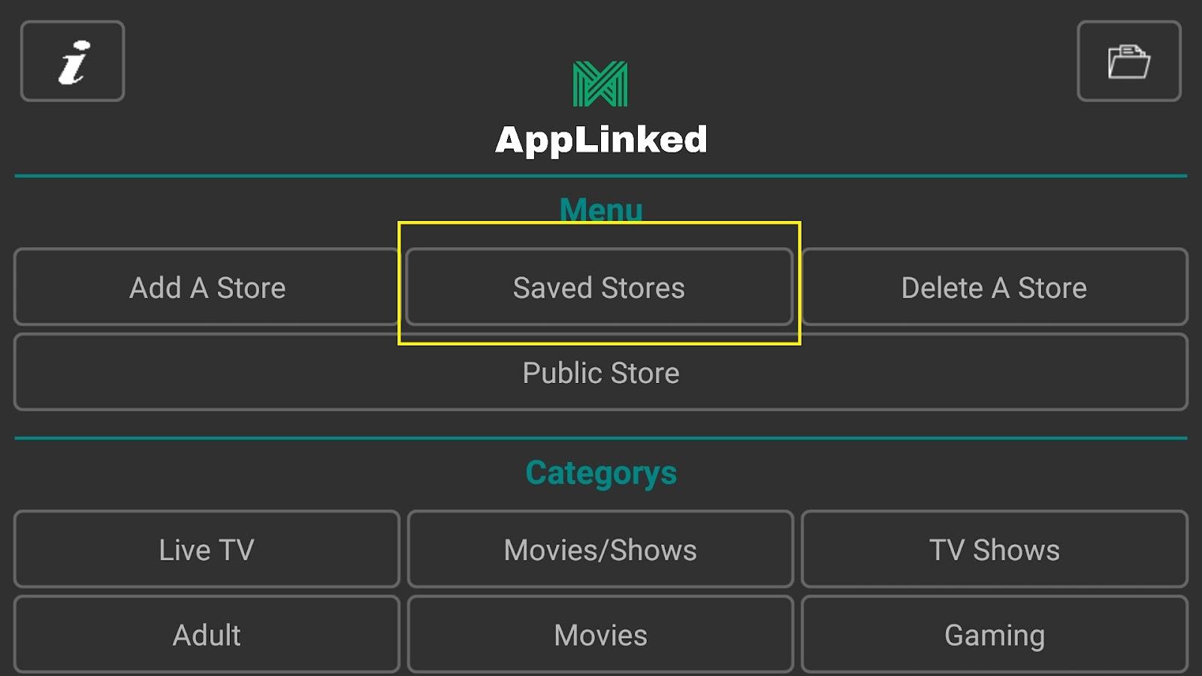Click the Categorys heading text
The height and width of the screenshot is (676, 1202).
601,473
